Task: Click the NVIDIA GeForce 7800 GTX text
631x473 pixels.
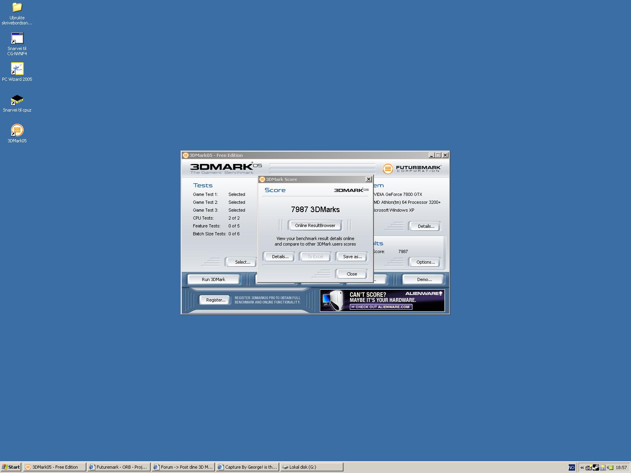Action: click(x=398, y=194)
